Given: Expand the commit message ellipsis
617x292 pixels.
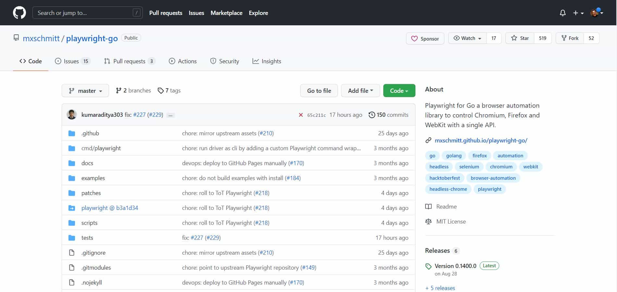Looking at the screenshot, I should click(170, 115).
